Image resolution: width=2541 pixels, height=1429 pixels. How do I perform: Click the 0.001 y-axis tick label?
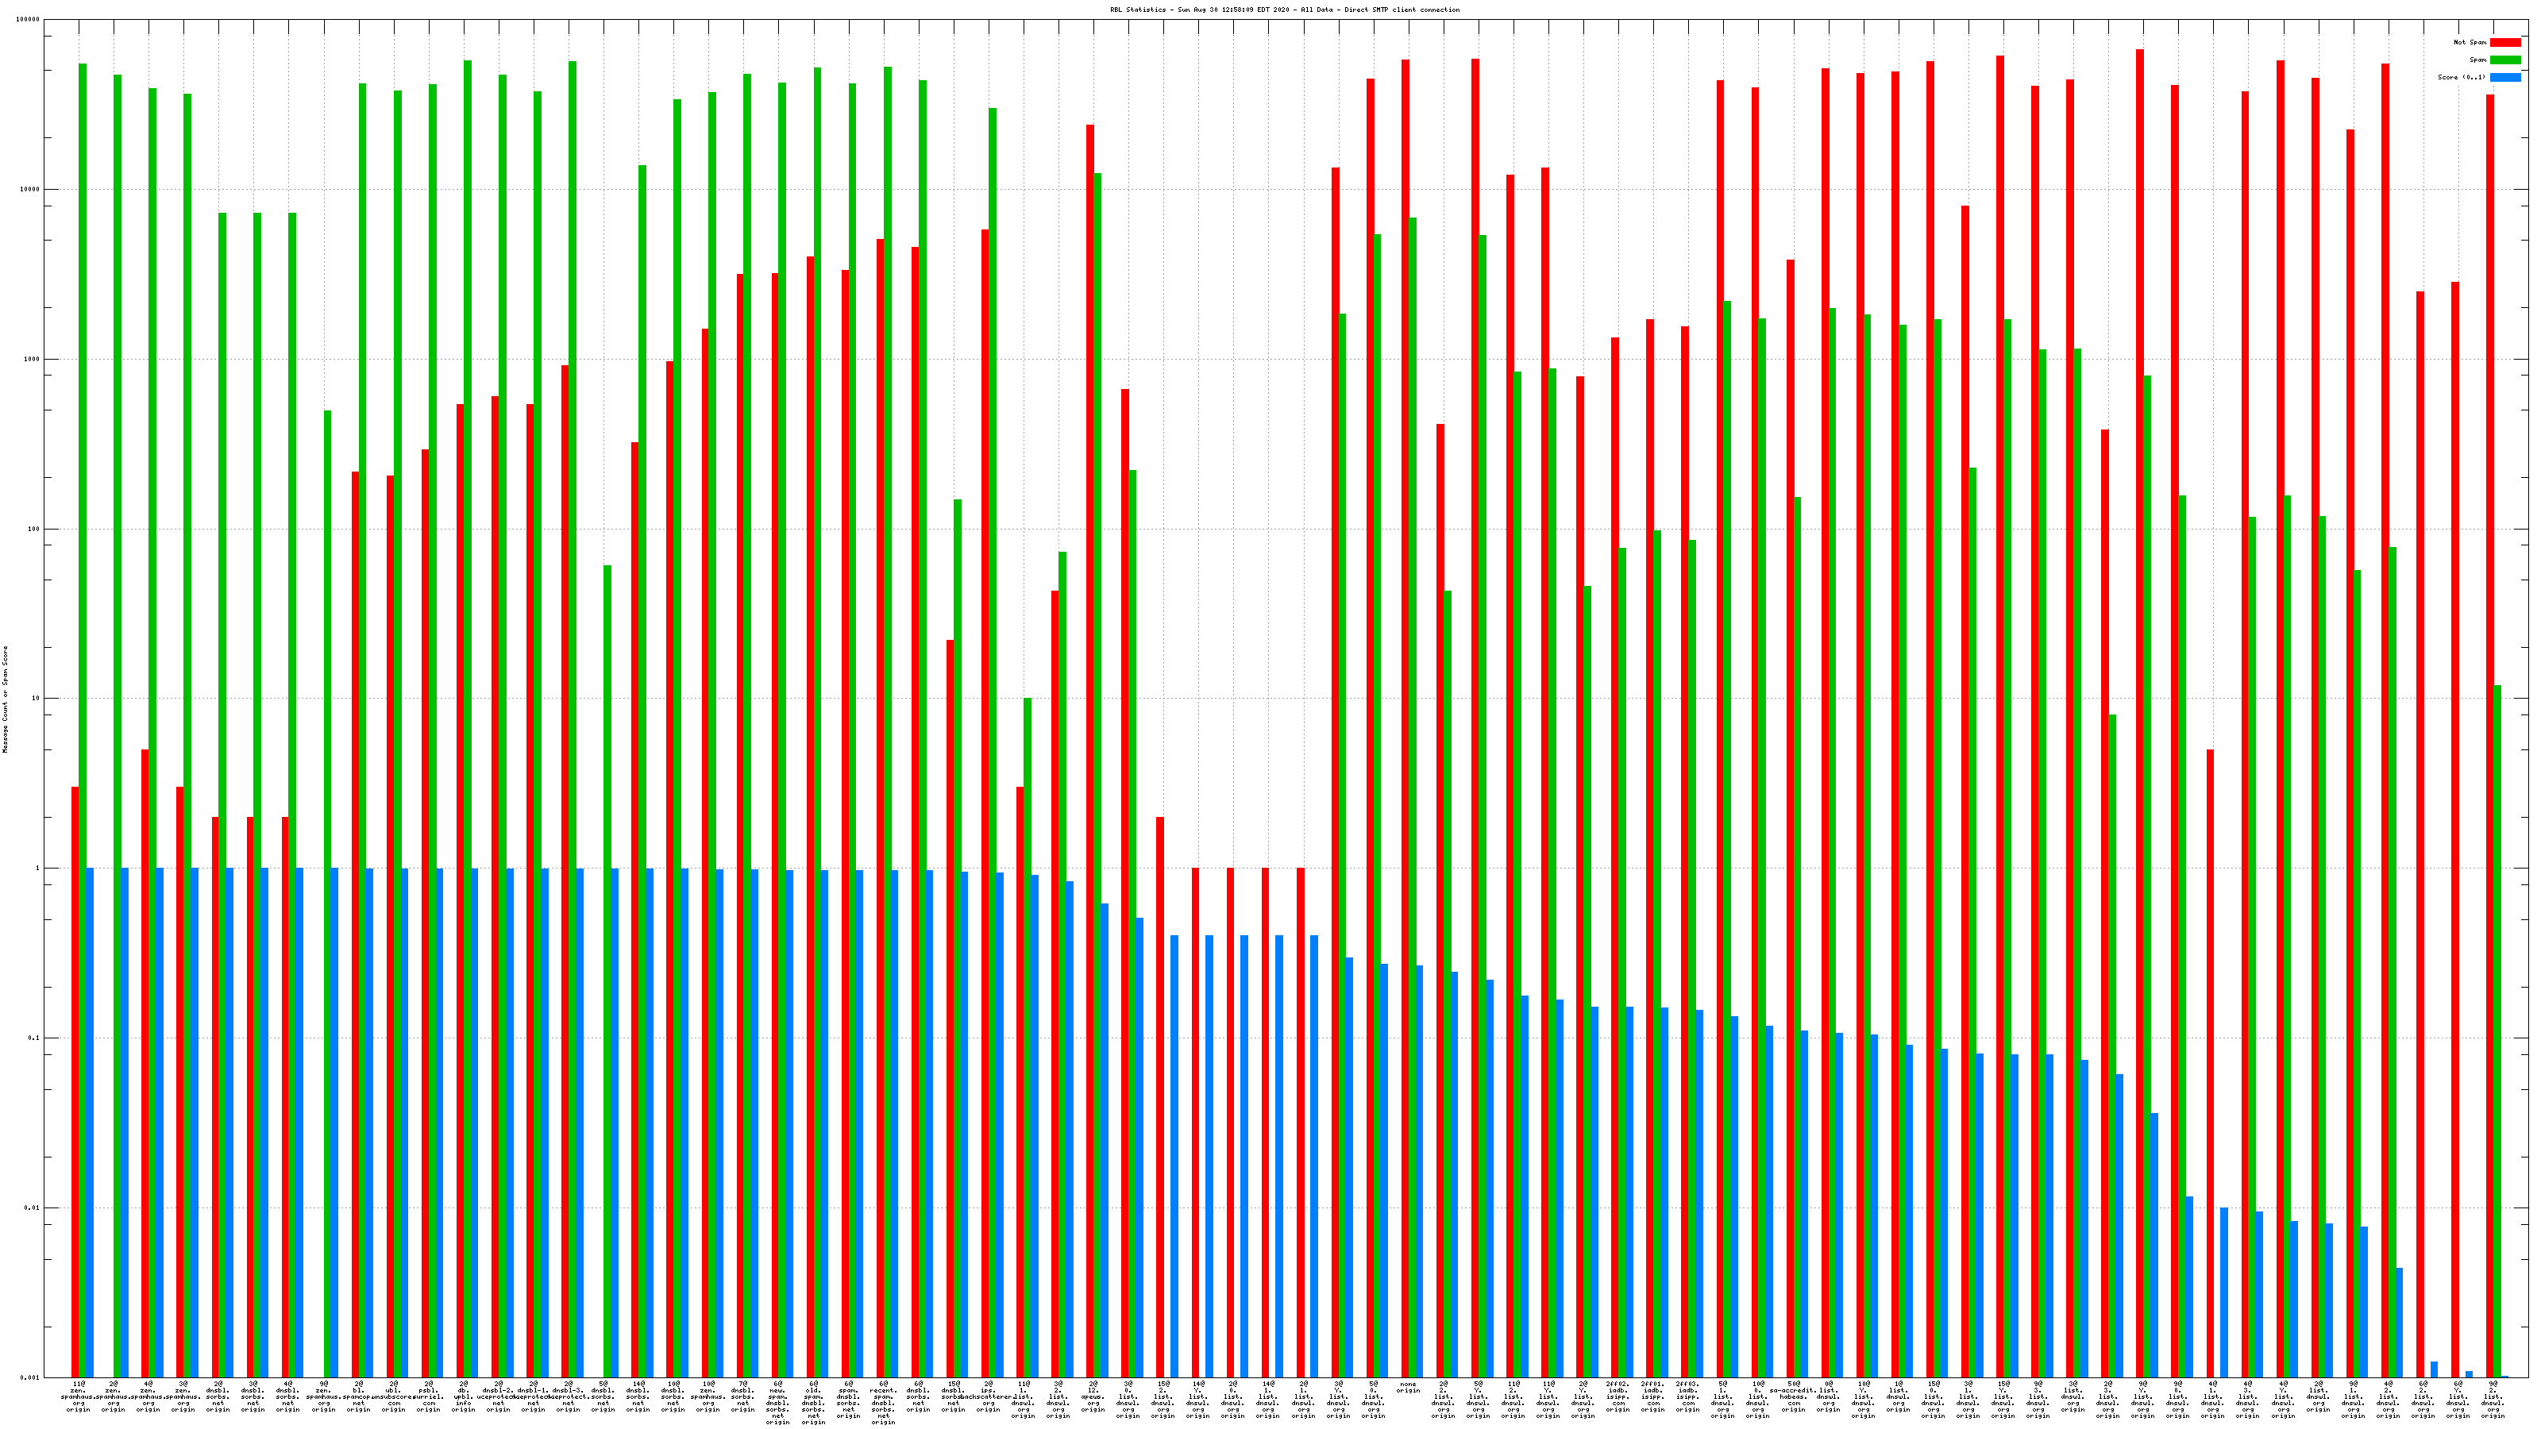29,1377
